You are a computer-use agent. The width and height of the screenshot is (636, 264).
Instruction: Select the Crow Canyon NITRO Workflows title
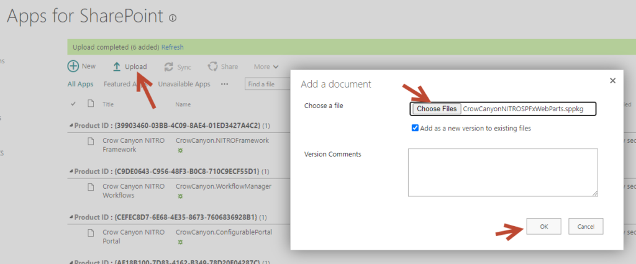click(x=134, y=191)
